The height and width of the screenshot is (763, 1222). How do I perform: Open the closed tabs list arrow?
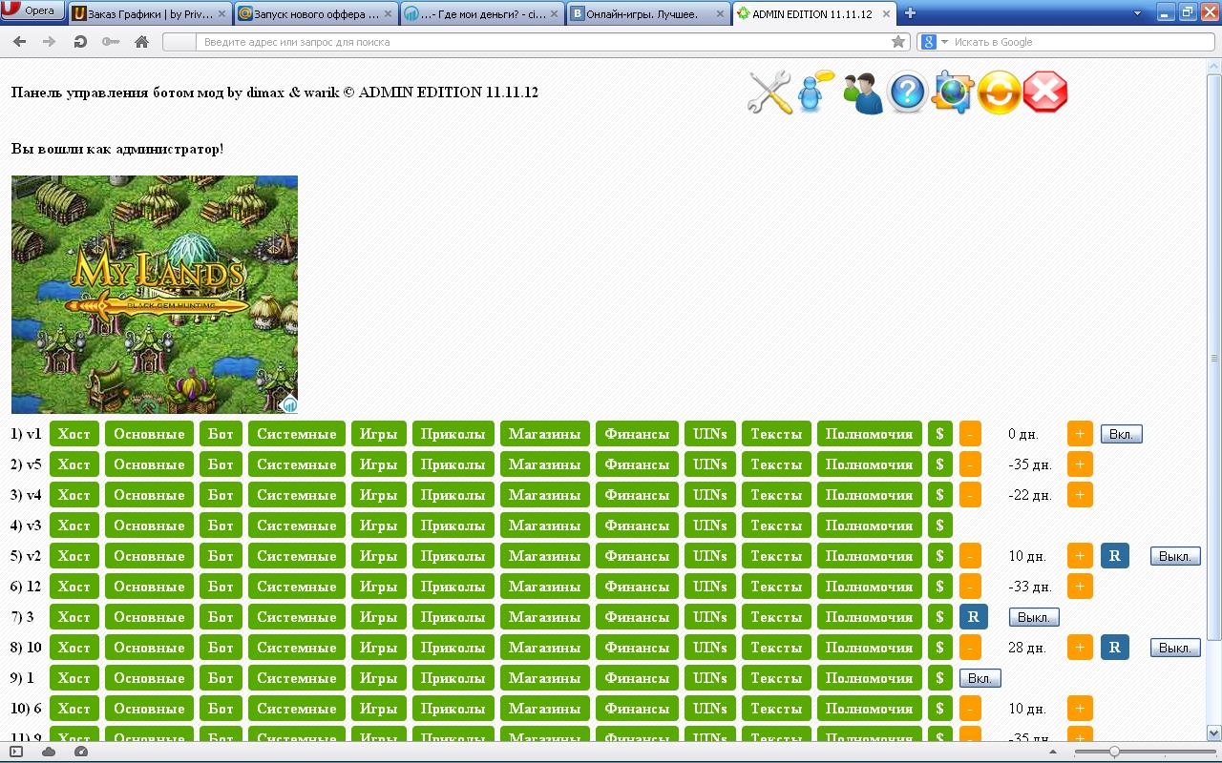[1137, 13]
